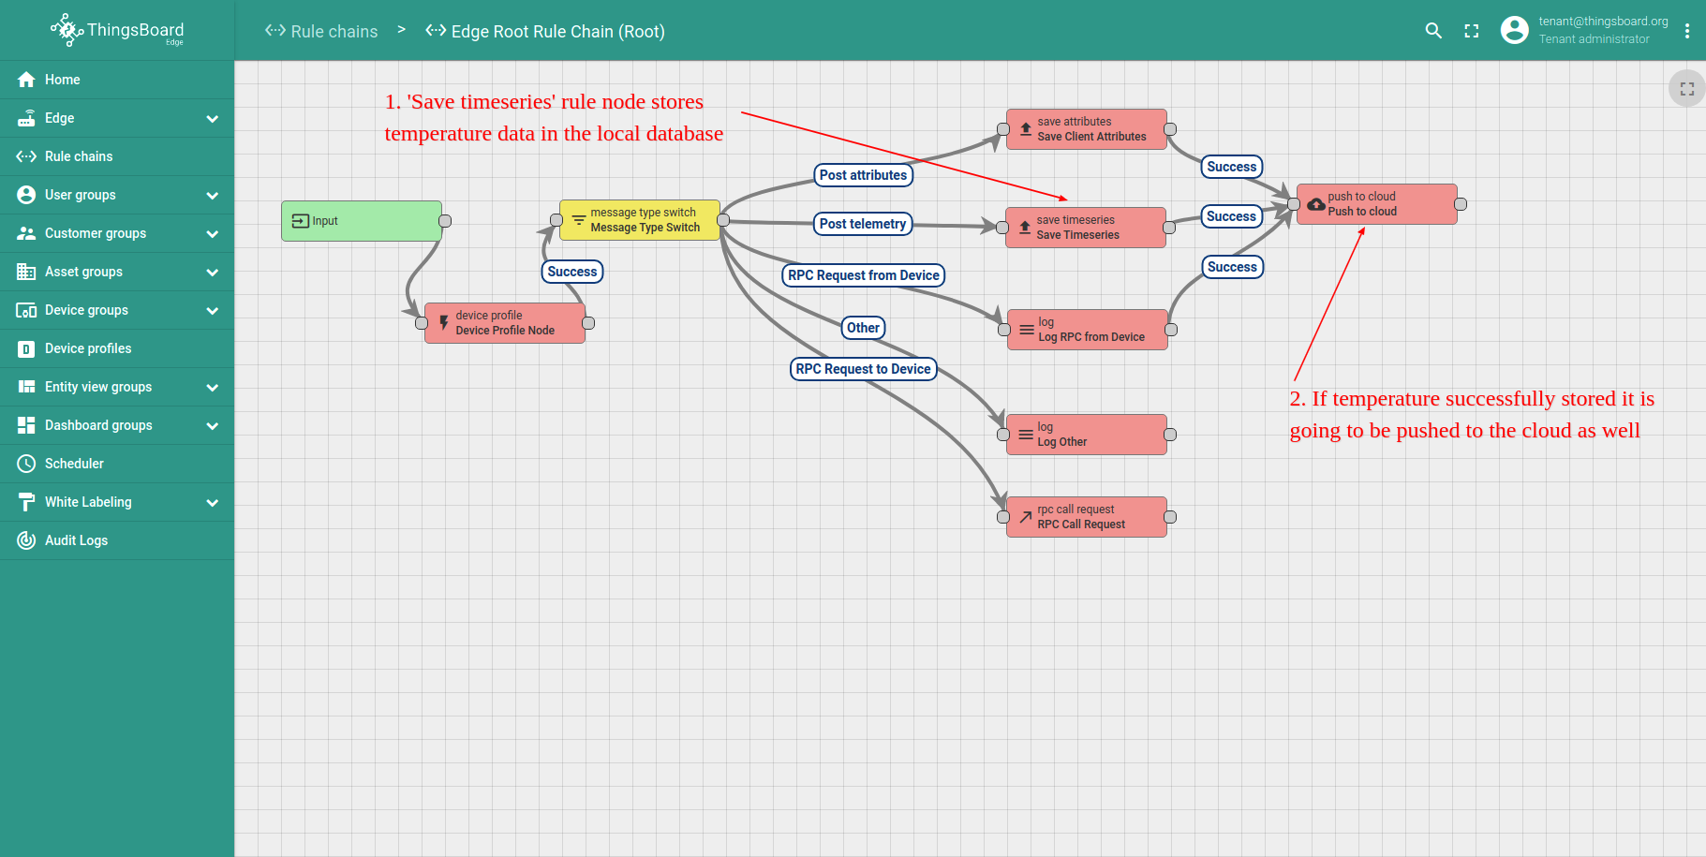This screenshot has height=857, width=1706.
Task: Click the Post attributes link label
Action: click(863, 175)
